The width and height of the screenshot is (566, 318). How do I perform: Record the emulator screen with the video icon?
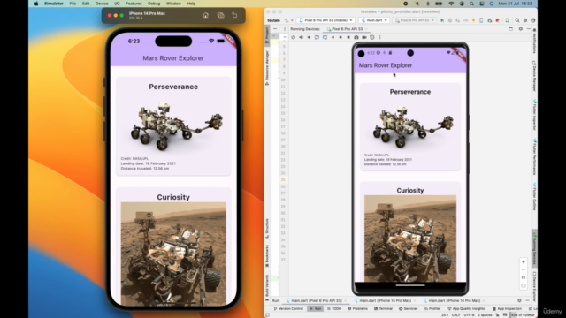click(x=364, y=37)
